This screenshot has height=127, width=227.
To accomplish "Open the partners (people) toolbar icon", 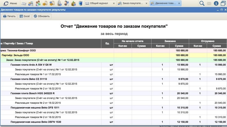I will click(x=38, y=3).
